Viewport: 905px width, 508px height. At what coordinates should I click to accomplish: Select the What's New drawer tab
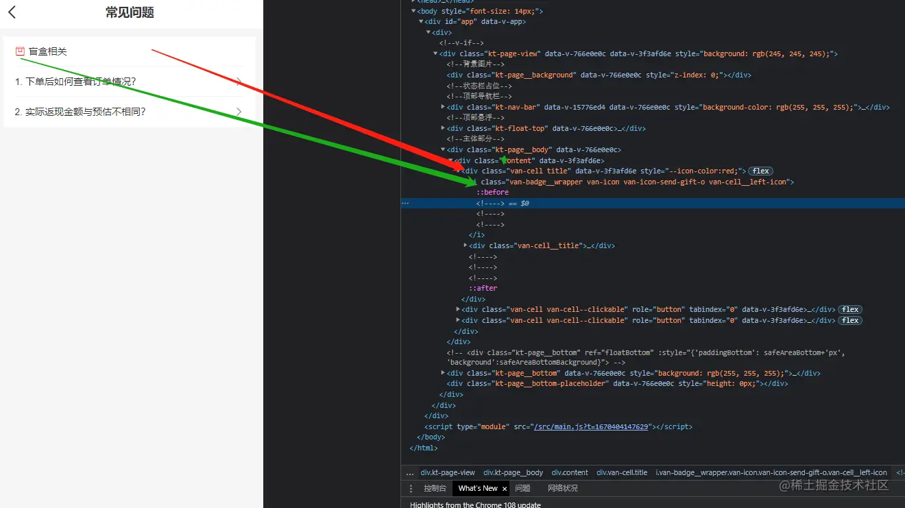click(x=478, y=488)
